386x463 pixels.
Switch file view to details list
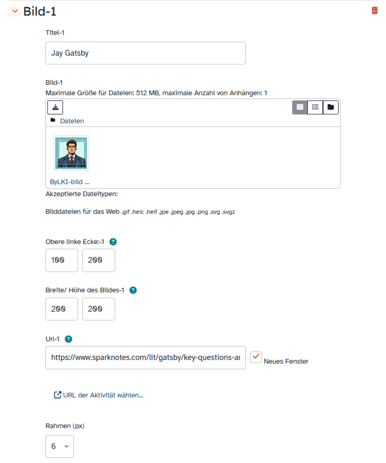[315, 107]
